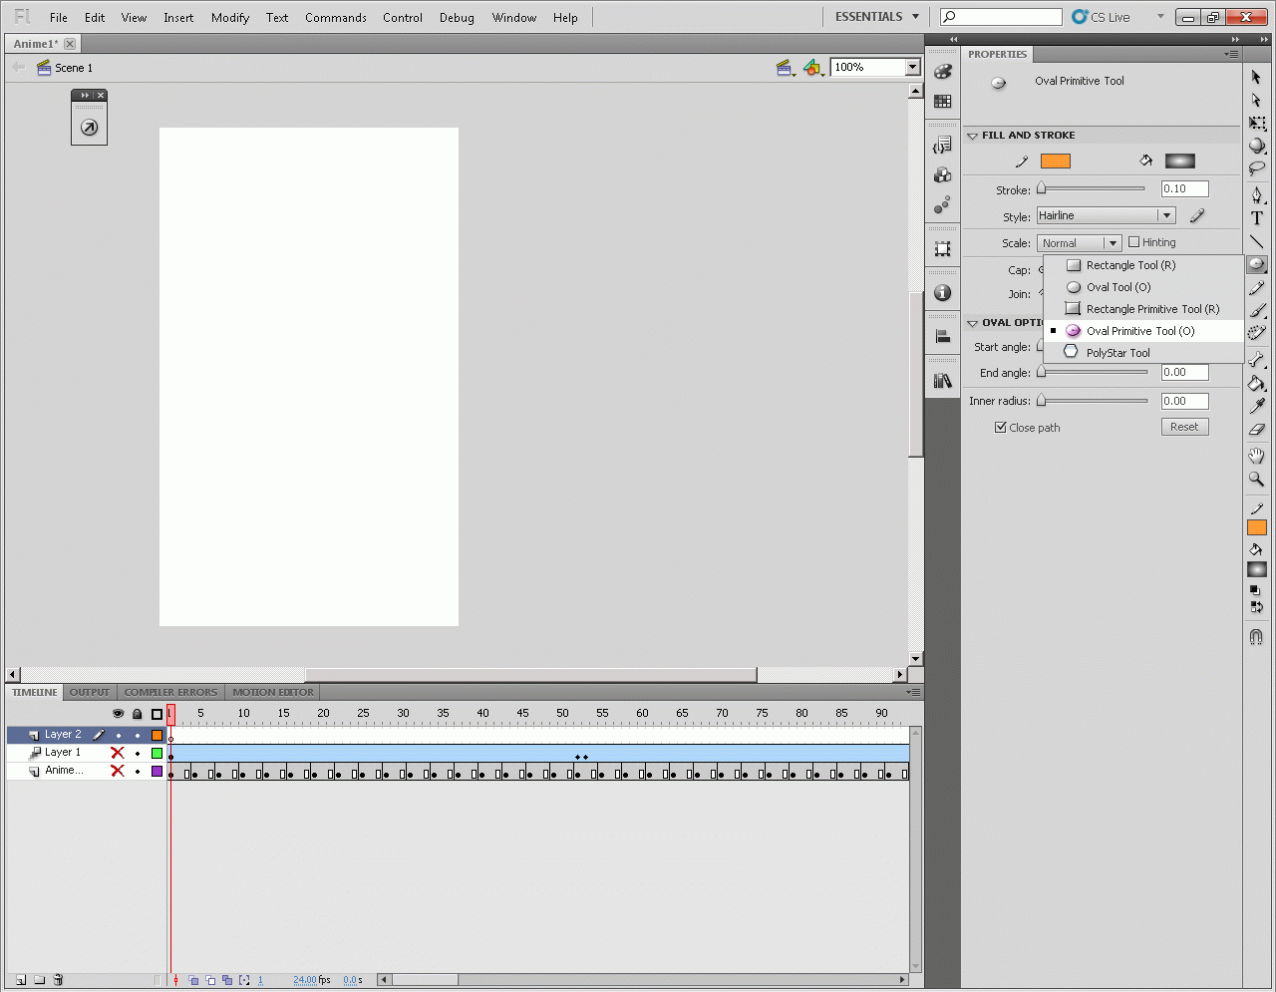This screenshot has height=992, width=1276.
Task: Click the edit stroke style pencil button
Action: (1197, 215)
